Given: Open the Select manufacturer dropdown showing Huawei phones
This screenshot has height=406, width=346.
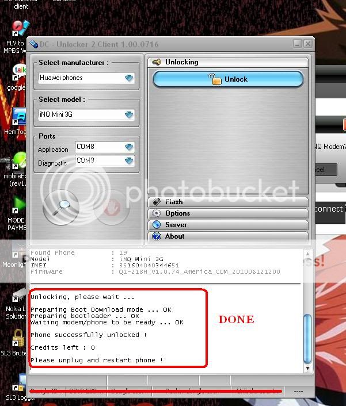Looking at the screenshot, I should [86, 78].
